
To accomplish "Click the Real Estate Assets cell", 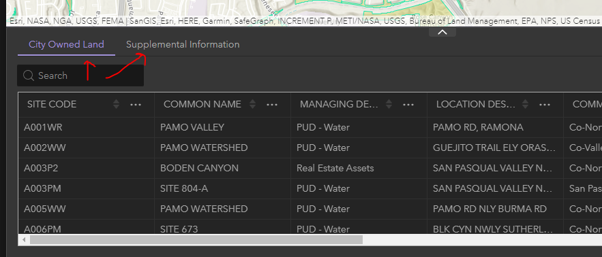I will [359, 168].
